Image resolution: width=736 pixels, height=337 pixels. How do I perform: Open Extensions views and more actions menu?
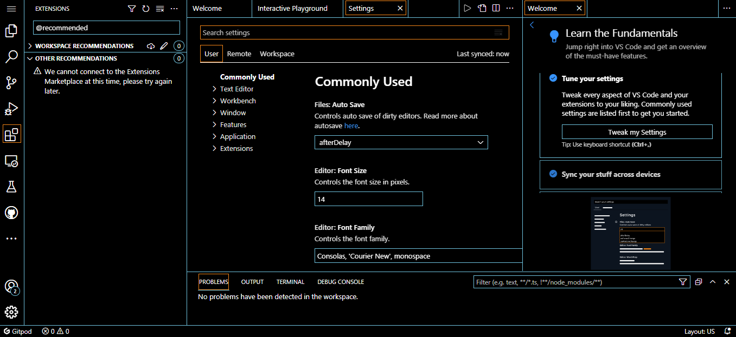pyautogui.click(x=174, y=9)
